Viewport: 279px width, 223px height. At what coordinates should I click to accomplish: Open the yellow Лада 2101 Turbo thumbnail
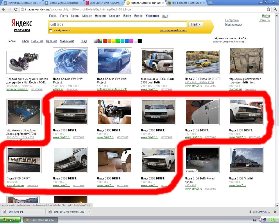[202, 62]
